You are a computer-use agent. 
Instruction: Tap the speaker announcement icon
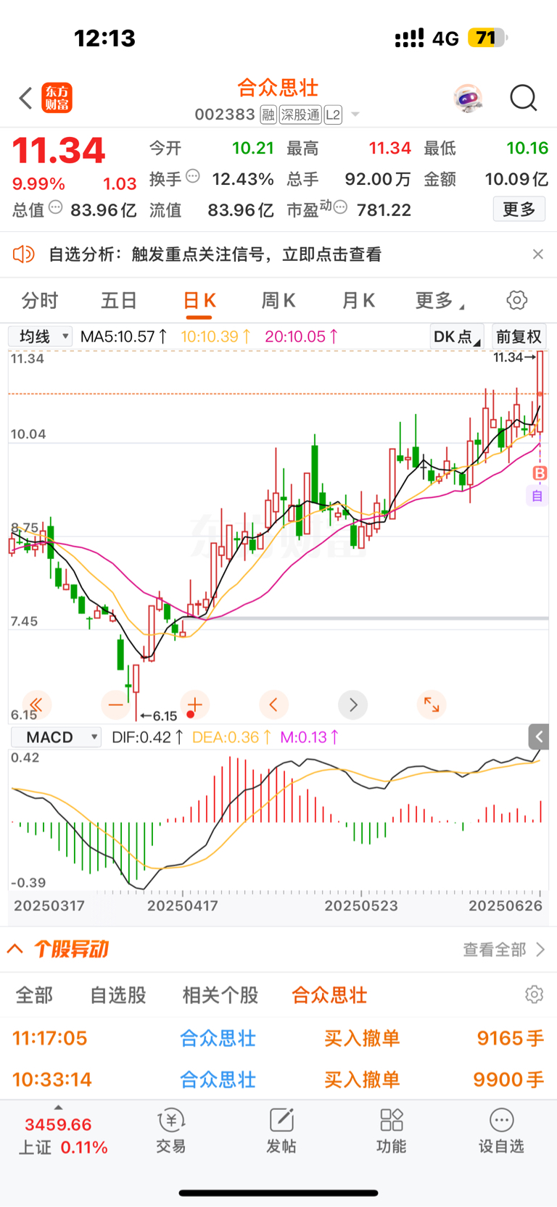(x=23, y=254)
